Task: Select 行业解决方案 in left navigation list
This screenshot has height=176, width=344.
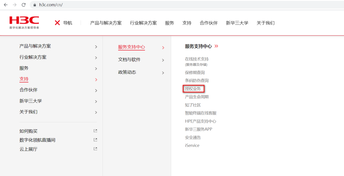Action: click(x=33, y=57)
